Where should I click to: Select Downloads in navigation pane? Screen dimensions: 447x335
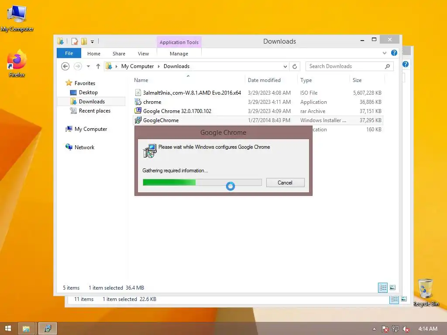point(92,101)
